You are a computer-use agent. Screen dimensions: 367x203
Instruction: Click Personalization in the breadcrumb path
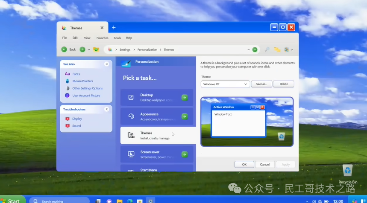point(147,50)
